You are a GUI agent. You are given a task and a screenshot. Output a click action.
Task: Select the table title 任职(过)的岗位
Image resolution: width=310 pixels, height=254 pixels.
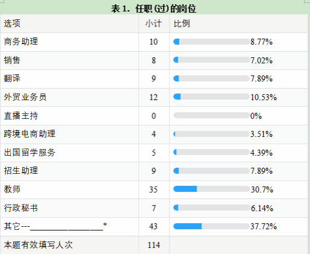(154, 8)
